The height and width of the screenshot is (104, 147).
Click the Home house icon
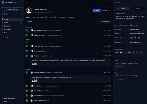tap(3, 19)
